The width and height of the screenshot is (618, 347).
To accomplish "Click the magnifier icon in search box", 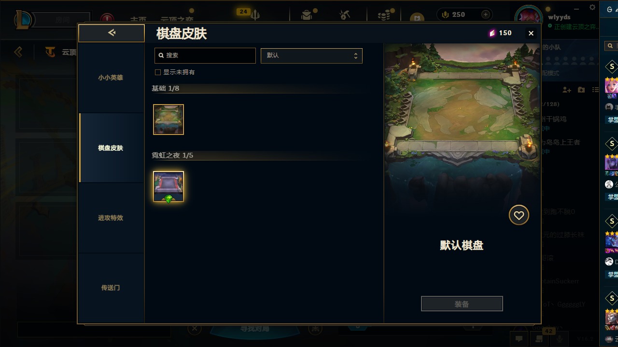I will click(x=161, y=55).
